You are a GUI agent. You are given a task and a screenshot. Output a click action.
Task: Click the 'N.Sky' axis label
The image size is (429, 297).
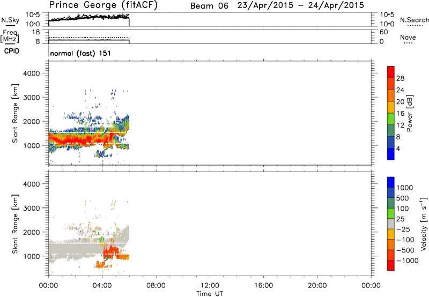coord(10,20)
